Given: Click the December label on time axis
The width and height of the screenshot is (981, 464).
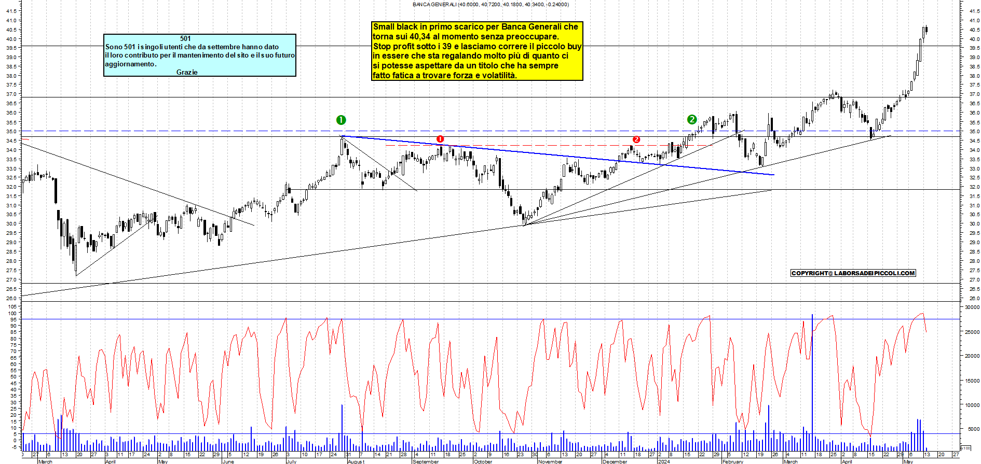Looking at the screenshot, I should coord(615,461).
